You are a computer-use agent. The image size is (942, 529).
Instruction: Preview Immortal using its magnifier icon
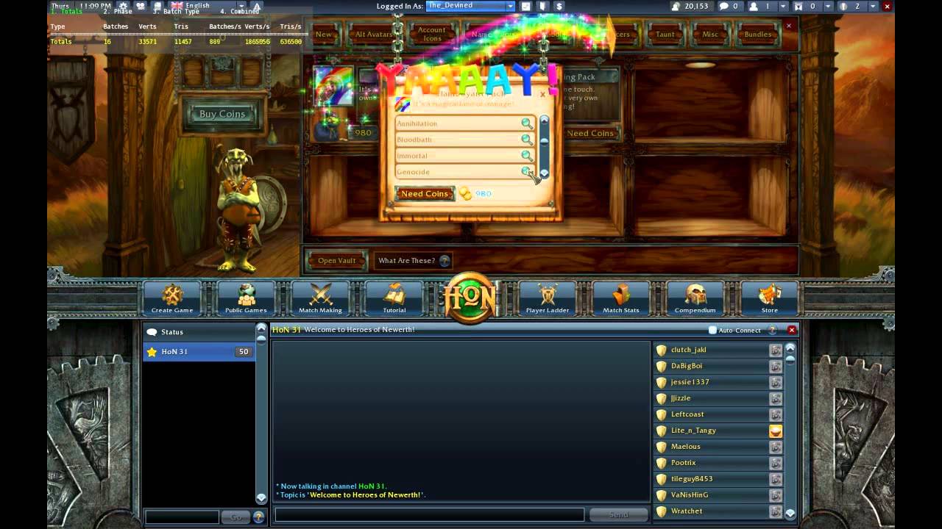[526, 156]
